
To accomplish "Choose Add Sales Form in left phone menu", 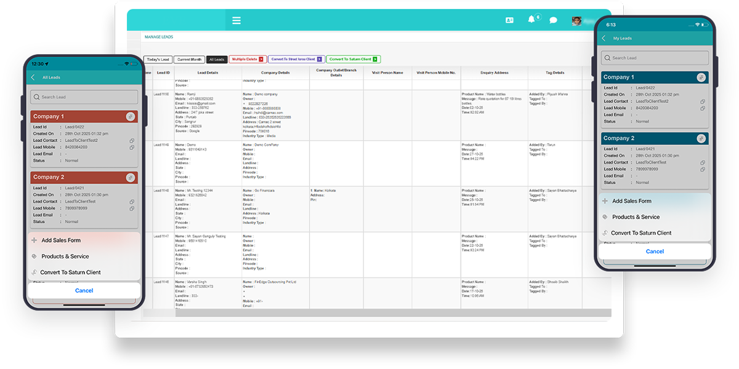I will point(60,240).
